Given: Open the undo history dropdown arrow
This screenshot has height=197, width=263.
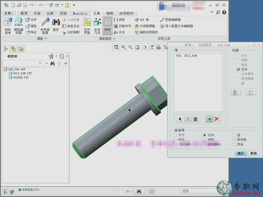Looking at the screenshot, I should [x=36, y=5].
